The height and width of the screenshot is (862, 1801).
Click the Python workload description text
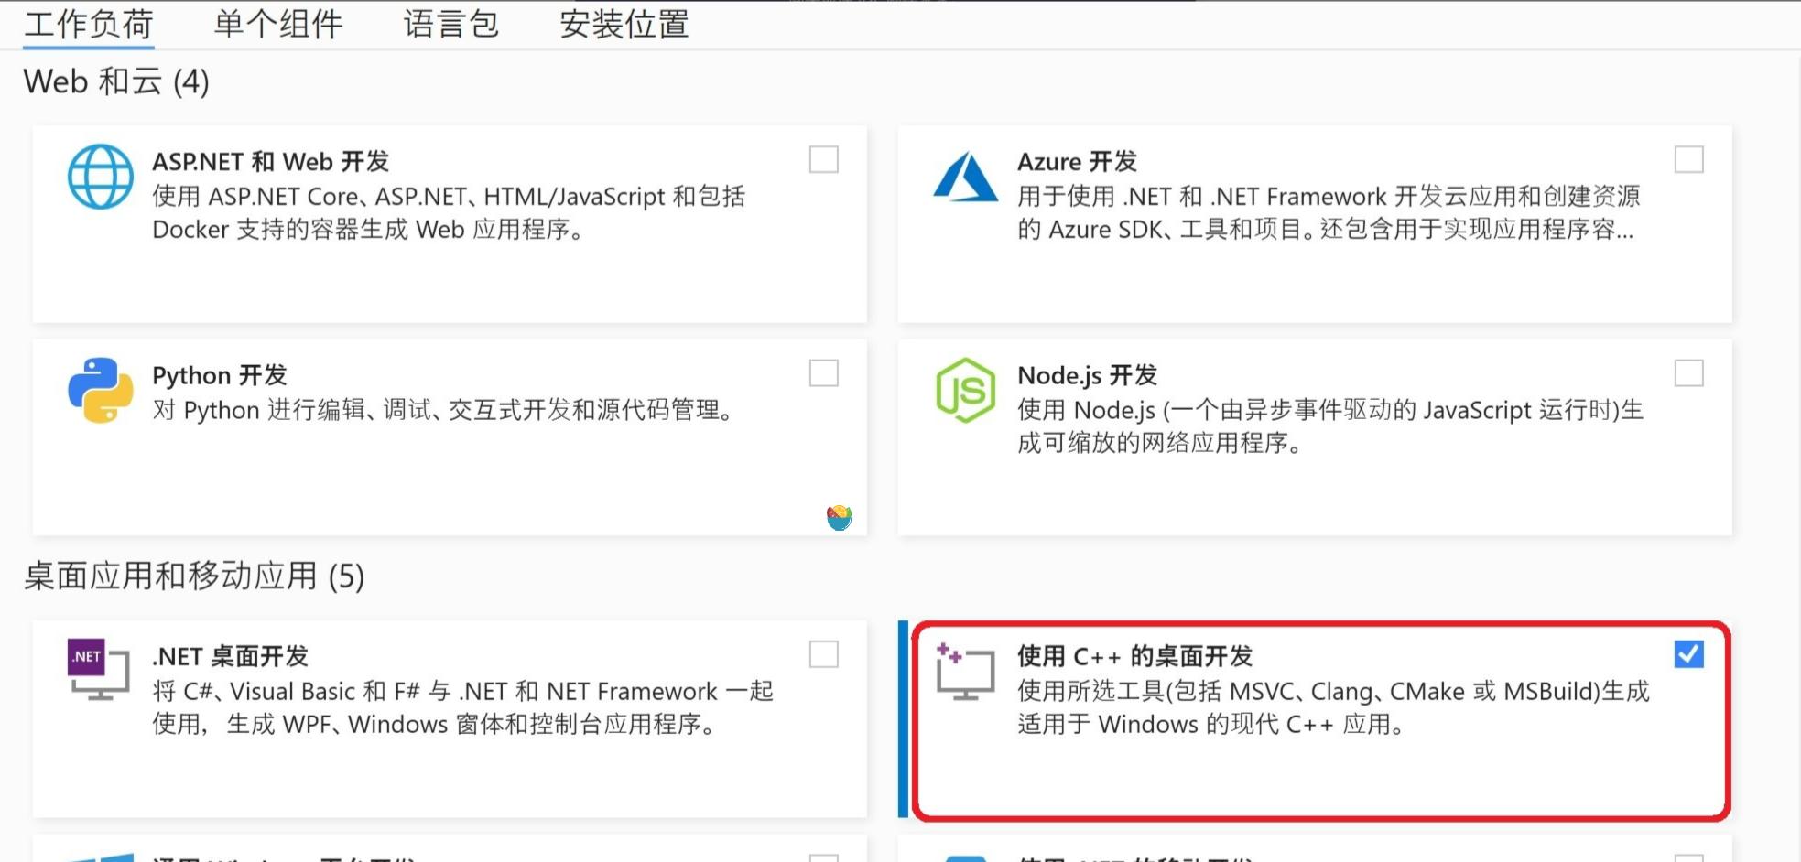(446, 410)
